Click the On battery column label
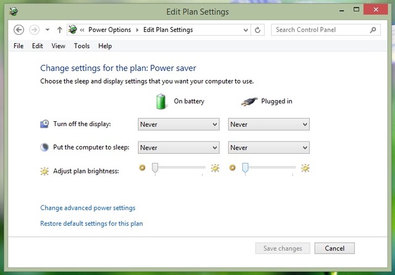 point(189,102)
